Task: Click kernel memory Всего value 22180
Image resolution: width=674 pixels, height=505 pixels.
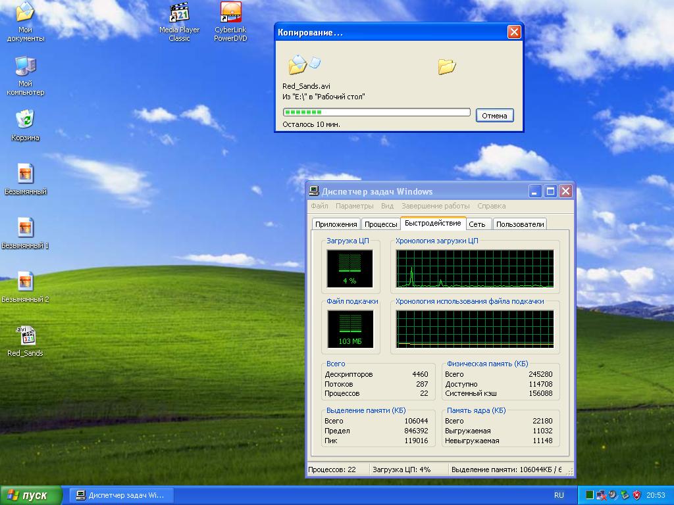Action: coord(542,421)
